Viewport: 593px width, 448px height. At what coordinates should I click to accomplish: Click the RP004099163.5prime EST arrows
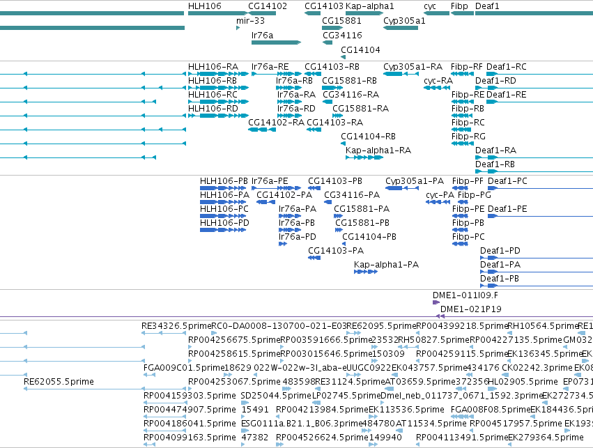pyautogui.click(x=149, y=445)
